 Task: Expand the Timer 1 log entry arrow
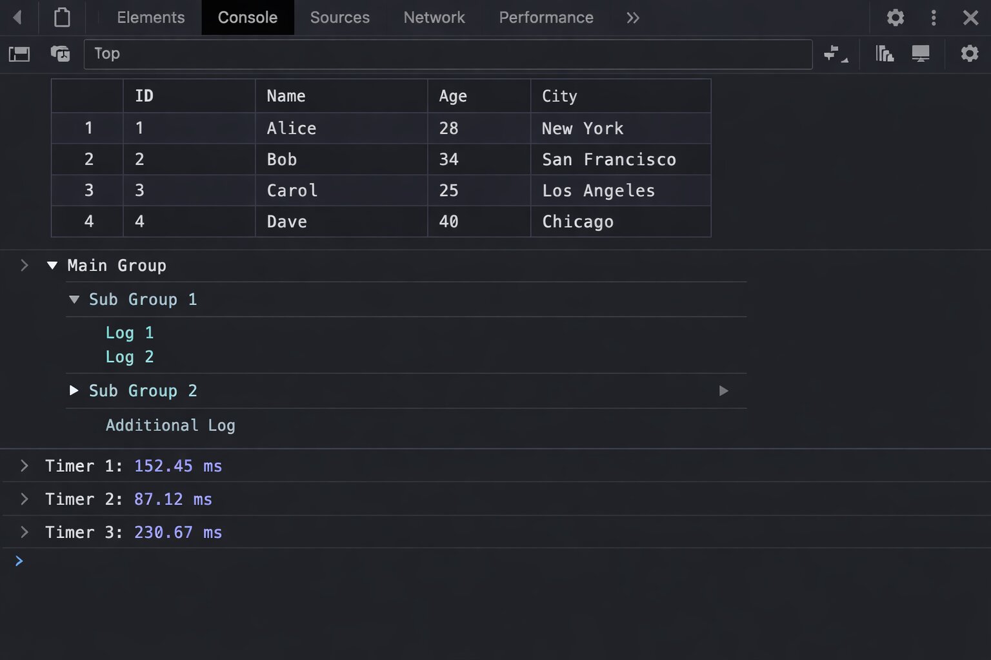(25, 466)
